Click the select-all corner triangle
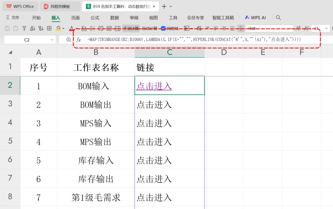The height and width of the screenshot is (209, 333). point(10,52)
